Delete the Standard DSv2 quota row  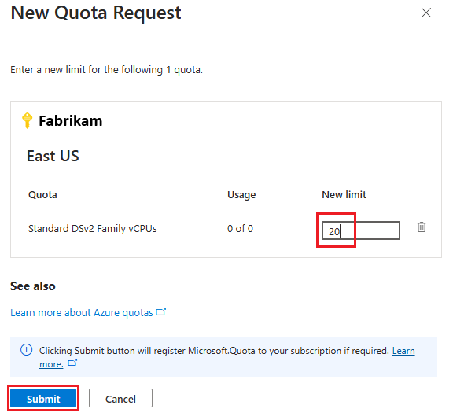[x=422, y=227]
